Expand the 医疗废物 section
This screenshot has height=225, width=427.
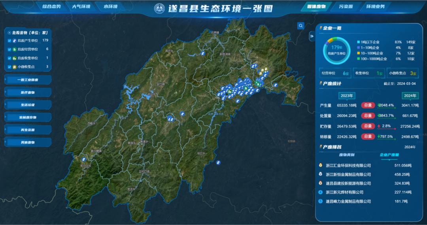(28, 93)
